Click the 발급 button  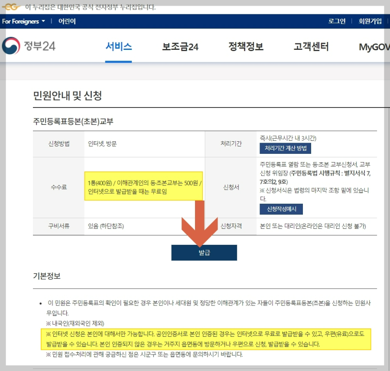pos(204,252)
